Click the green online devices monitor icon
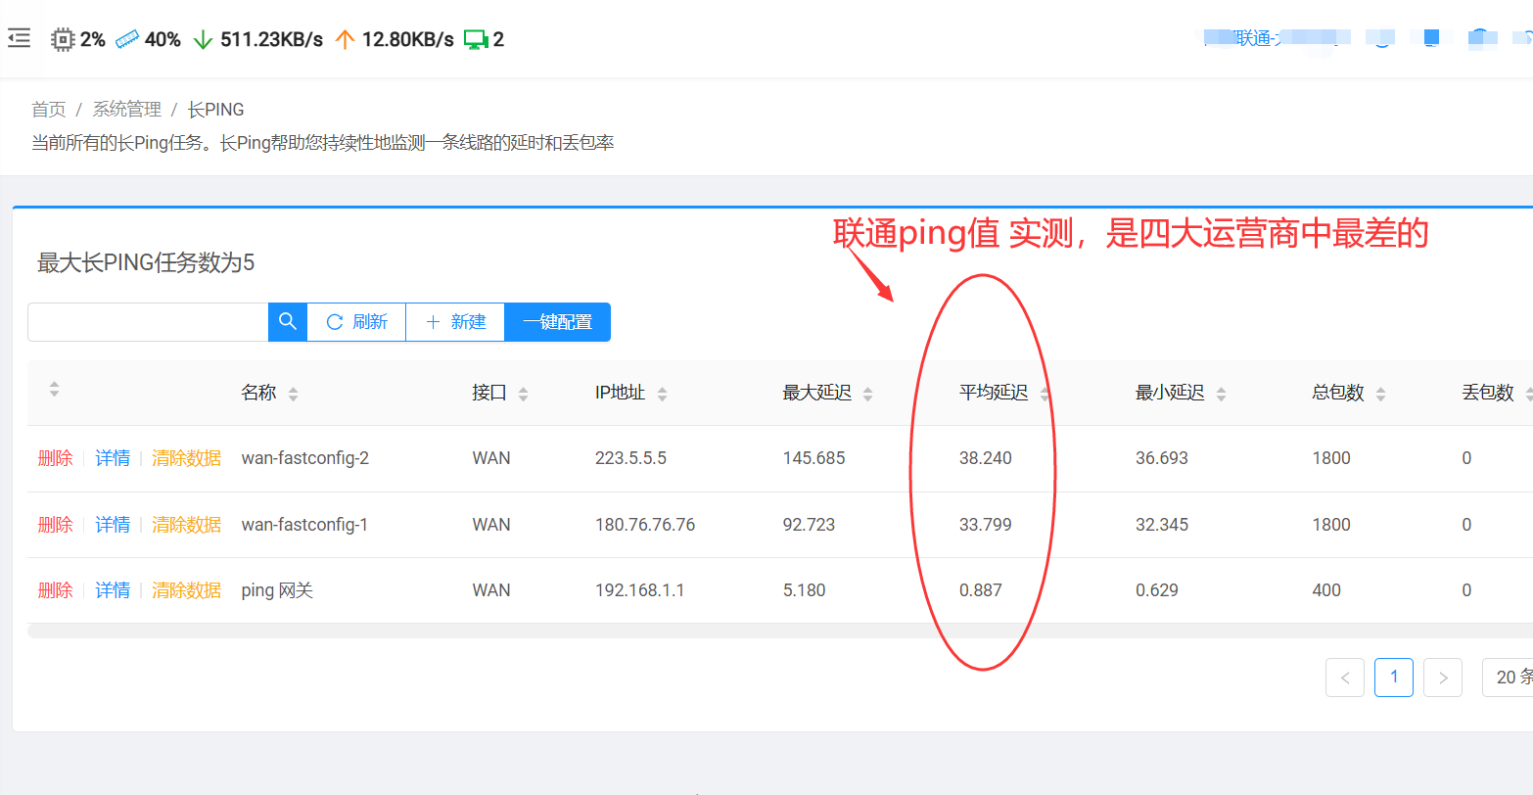The image size is (1533, 795). (x=476, y=40)
